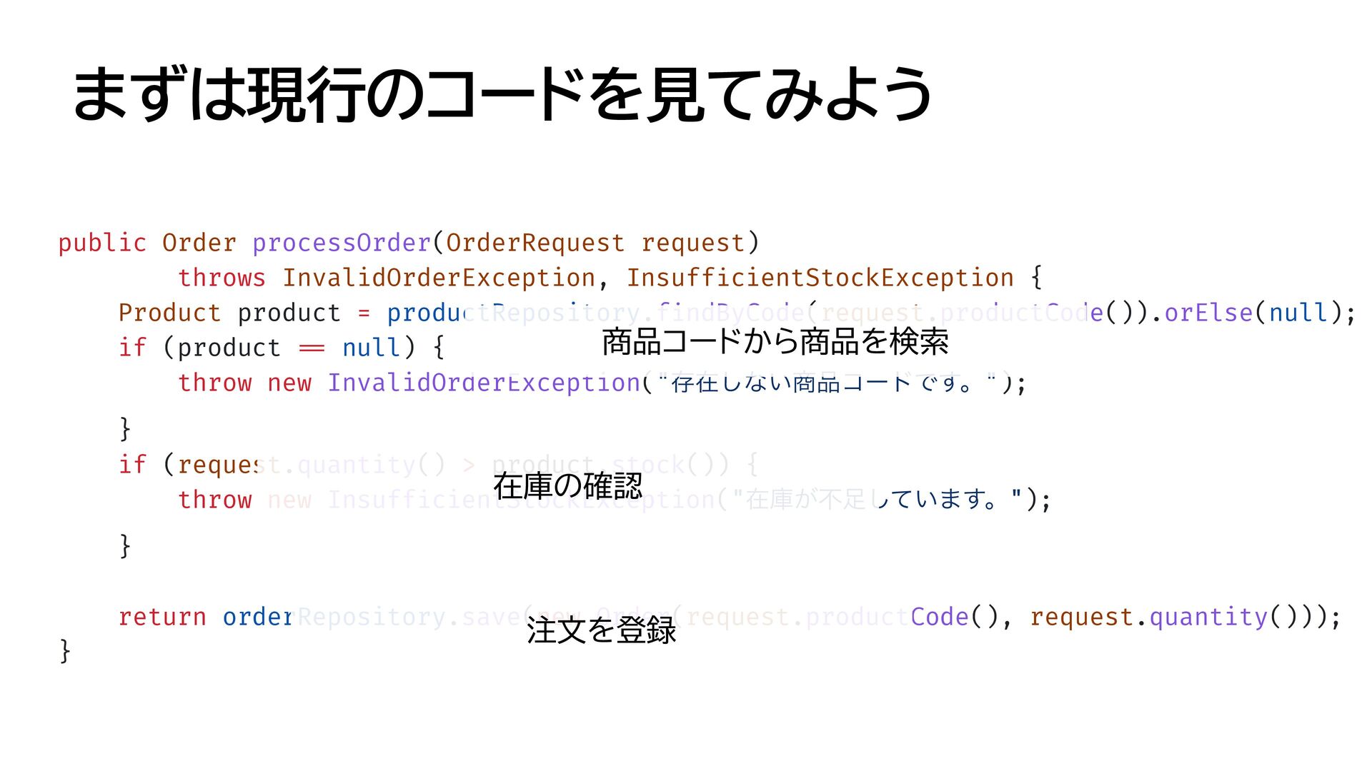This screenshot has height=771, width=1372.
Task: Click 'throw new InvalidOrderException' statement
Action: click(407, 383)
